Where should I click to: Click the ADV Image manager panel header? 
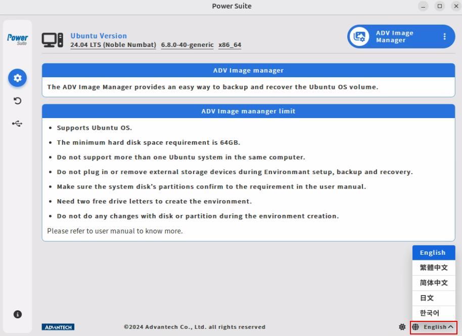pyautogui.click(x=248, y=71)
